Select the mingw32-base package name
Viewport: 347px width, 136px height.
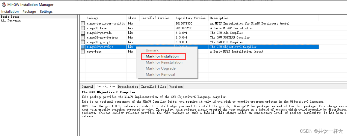click(97, 28)
